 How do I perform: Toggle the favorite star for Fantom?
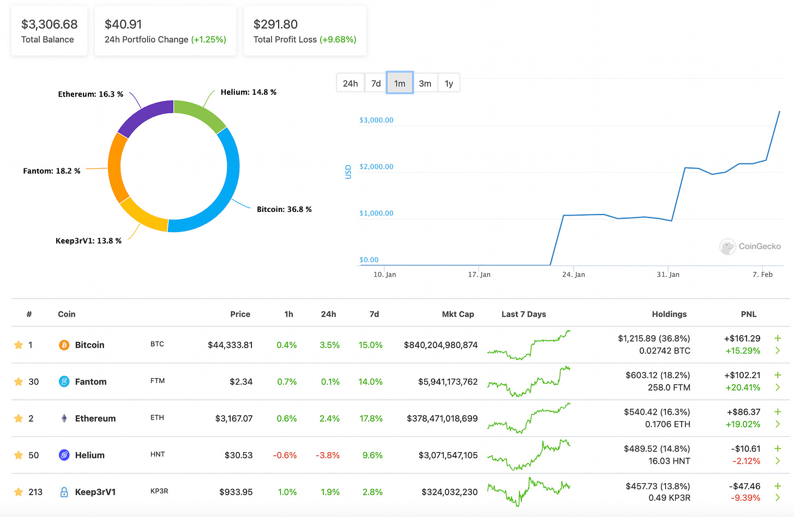point(19,381)
